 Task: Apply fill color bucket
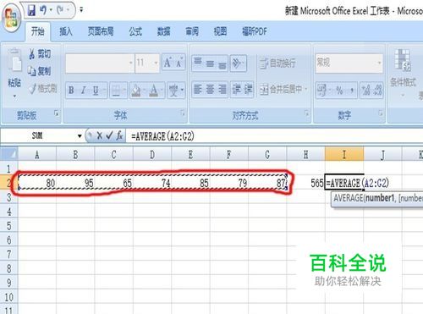coord(136,90)
